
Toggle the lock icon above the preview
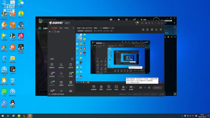click(148, 30)
